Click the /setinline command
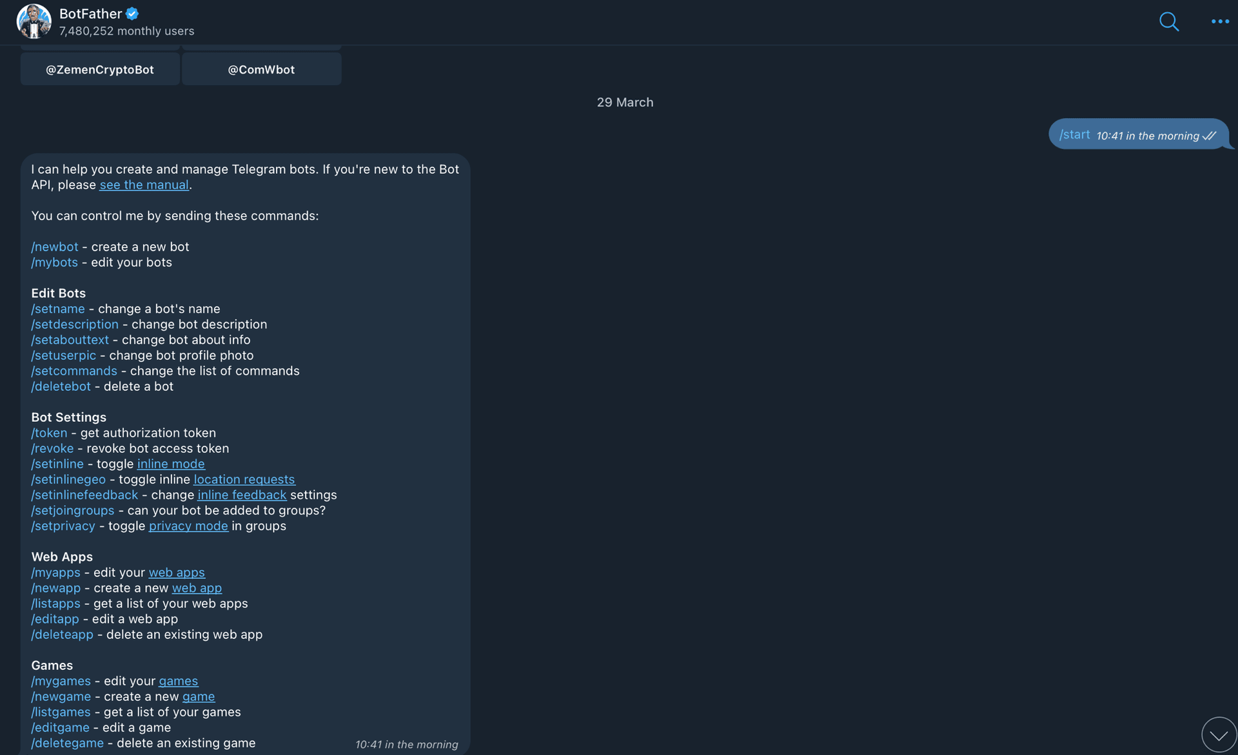The height and width of the screenshot is (755, 1238). point(57,463)
